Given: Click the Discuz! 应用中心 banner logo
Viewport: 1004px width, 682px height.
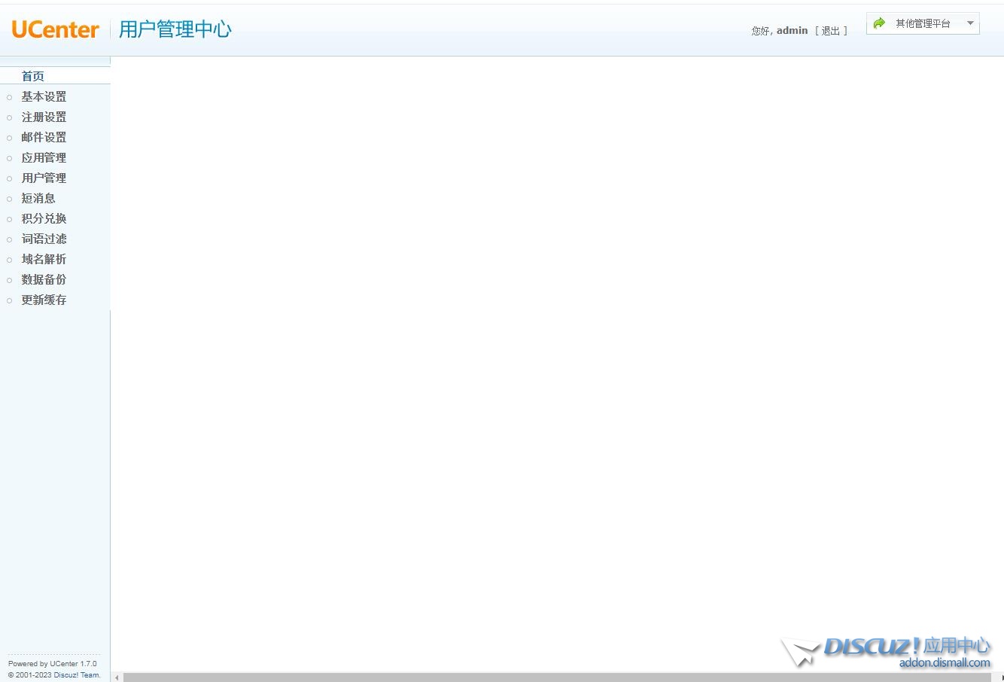Looking at the screenshot, I should 888,651.
